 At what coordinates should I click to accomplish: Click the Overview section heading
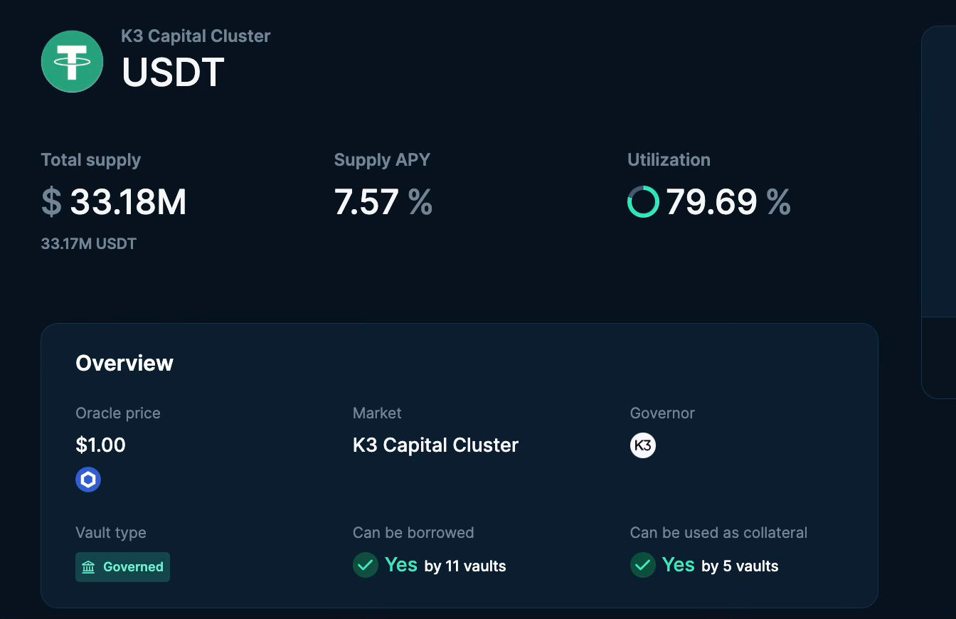(x=124, y=363)
